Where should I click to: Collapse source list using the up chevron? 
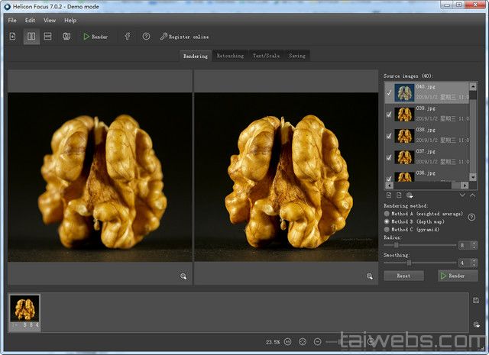pos(473,196)
